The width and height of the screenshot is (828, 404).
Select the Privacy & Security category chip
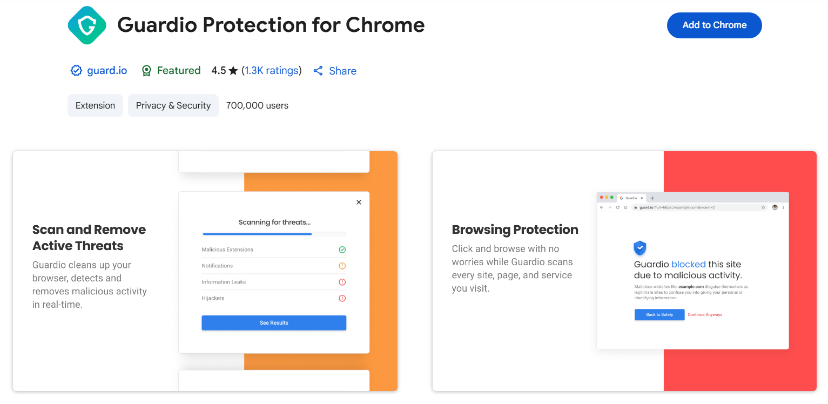coord(173,105)
